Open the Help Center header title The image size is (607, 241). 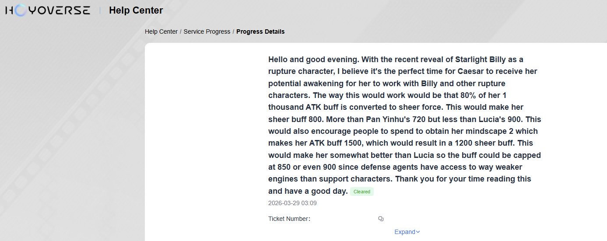[x=136, y=10]
